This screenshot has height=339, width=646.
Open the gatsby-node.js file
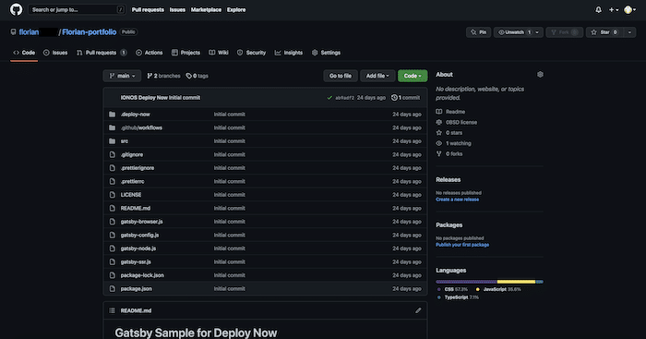click(138, 248)
